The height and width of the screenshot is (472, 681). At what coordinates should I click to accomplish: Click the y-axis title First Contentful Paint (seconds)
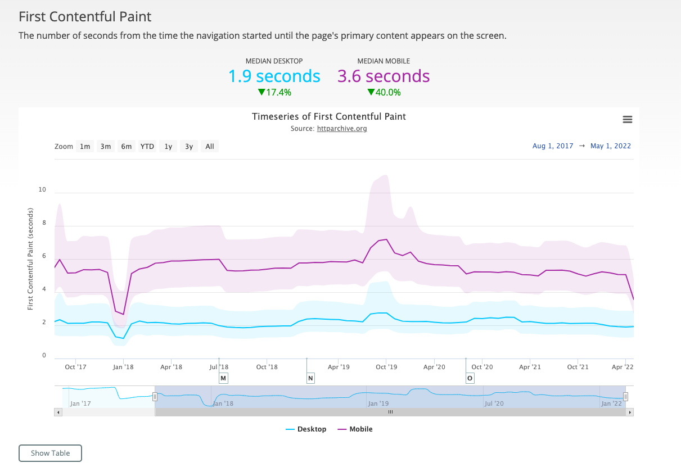click(x=31, y=258)
